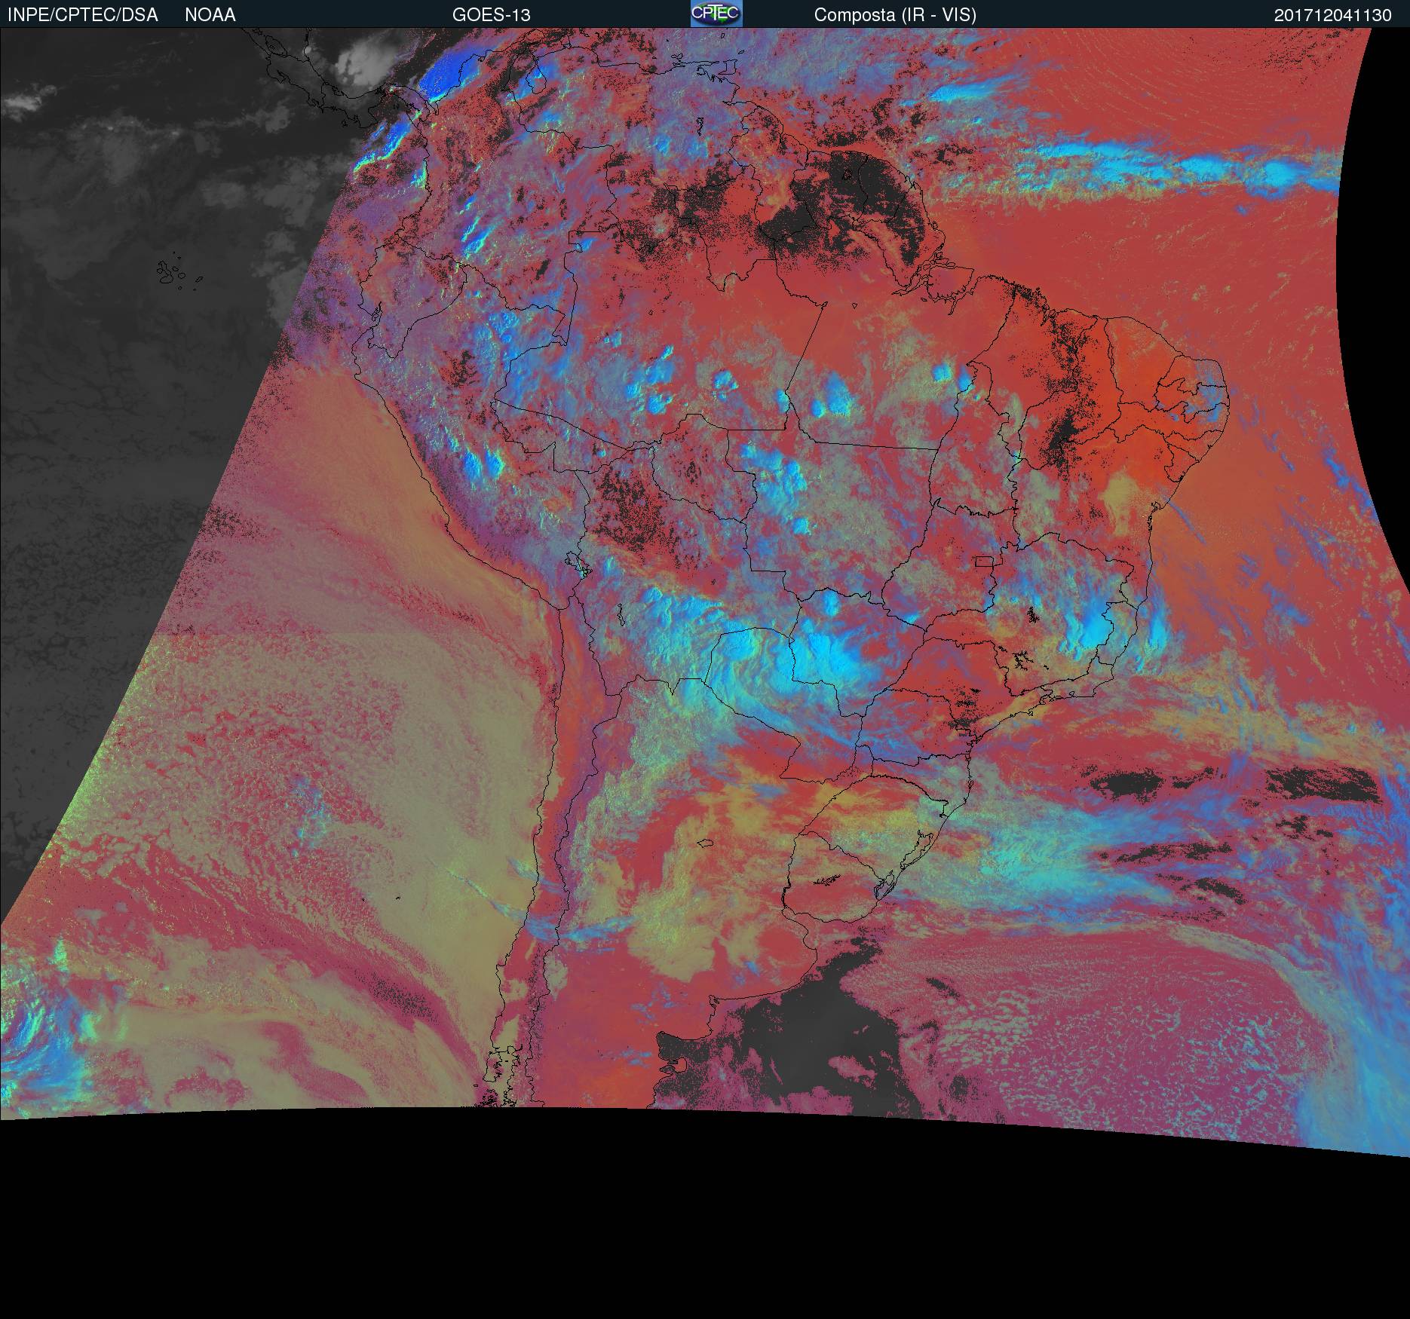Click the Galápagos Islands outline in the Pacific
The height and width of the screenshot is (1319, 1410).
173,273
